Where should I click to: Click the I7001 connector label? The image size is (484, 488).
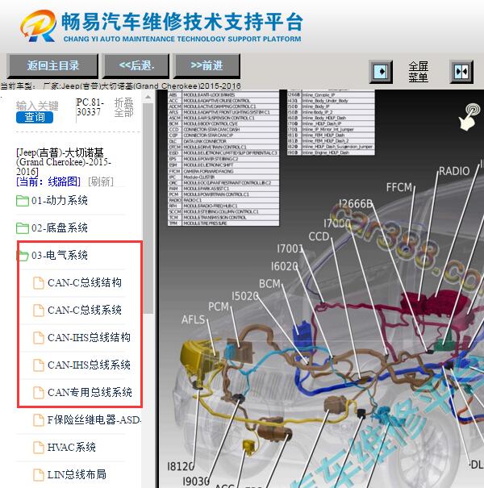tap(290, 248)
